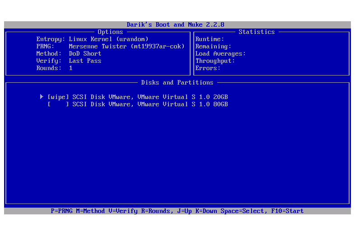Click the Entropy label
This screenshot has width=355, height=237.
[x=51, y=39]
